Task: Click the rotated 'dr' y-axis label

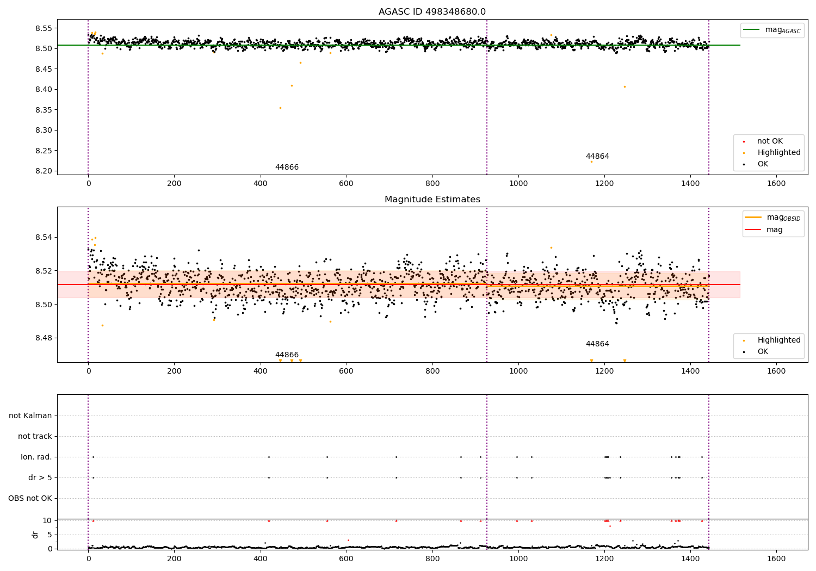Action: pyautogui.click(x=35, y=535)
